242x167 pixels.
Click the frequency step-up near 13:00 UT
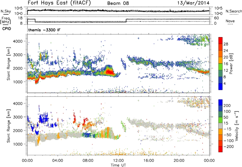coord(126,20)
